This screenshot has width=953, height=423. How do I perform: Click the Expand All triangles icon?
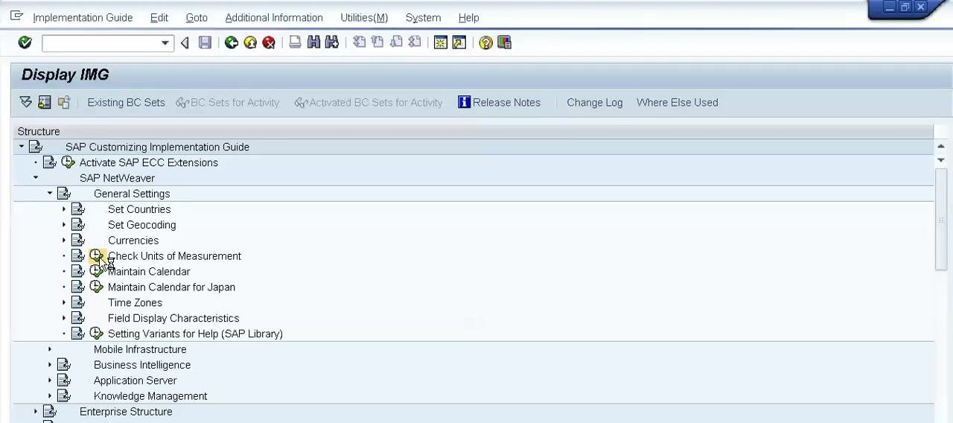[25, 102]
